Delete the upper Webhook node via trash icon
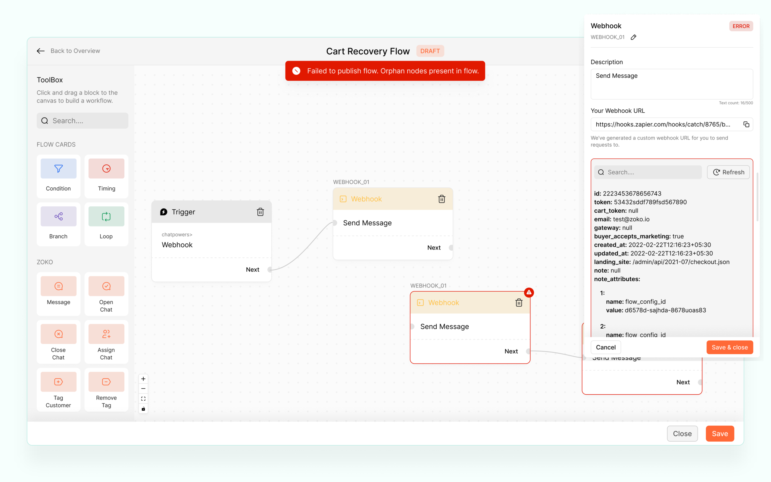Image resolution: width=771 pixels, height=482 pixels. tap(442, 199)
